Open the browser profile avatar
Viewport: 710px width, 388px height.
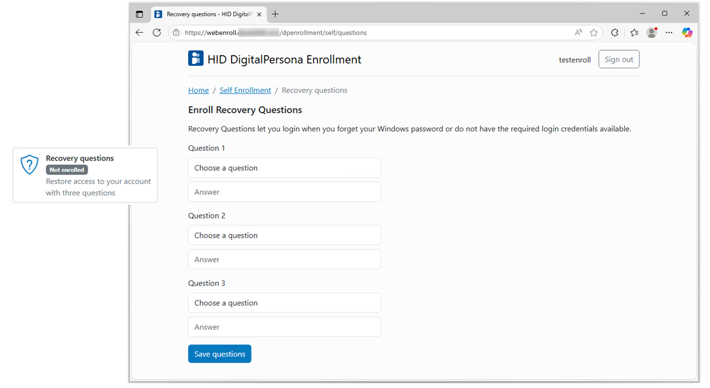651,33
